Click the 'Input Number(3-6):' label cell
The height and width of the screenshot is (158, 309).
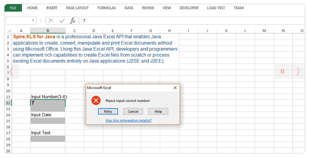49,97
